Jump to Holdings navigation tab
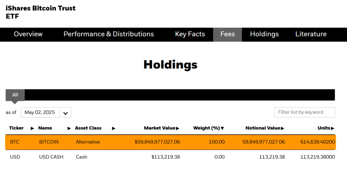The height and width of the screenshot is (172, 347). click(x=264, y=34)
